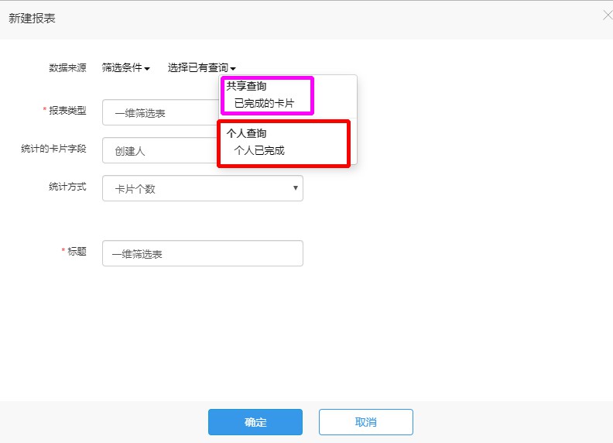
Task: Open the 统计方式 卡片个数 dropdown
Action: [x=203, y=188]
